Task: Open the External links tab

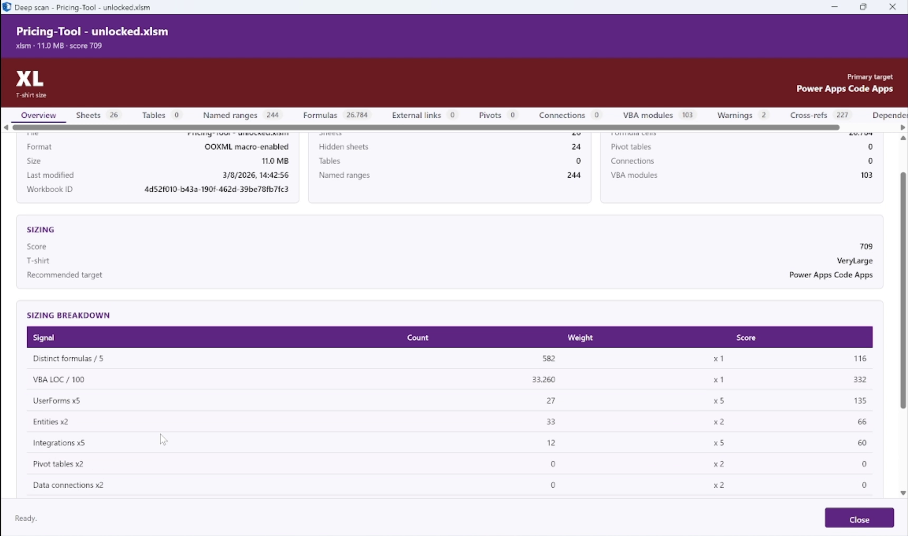Action: pos(425,115)
